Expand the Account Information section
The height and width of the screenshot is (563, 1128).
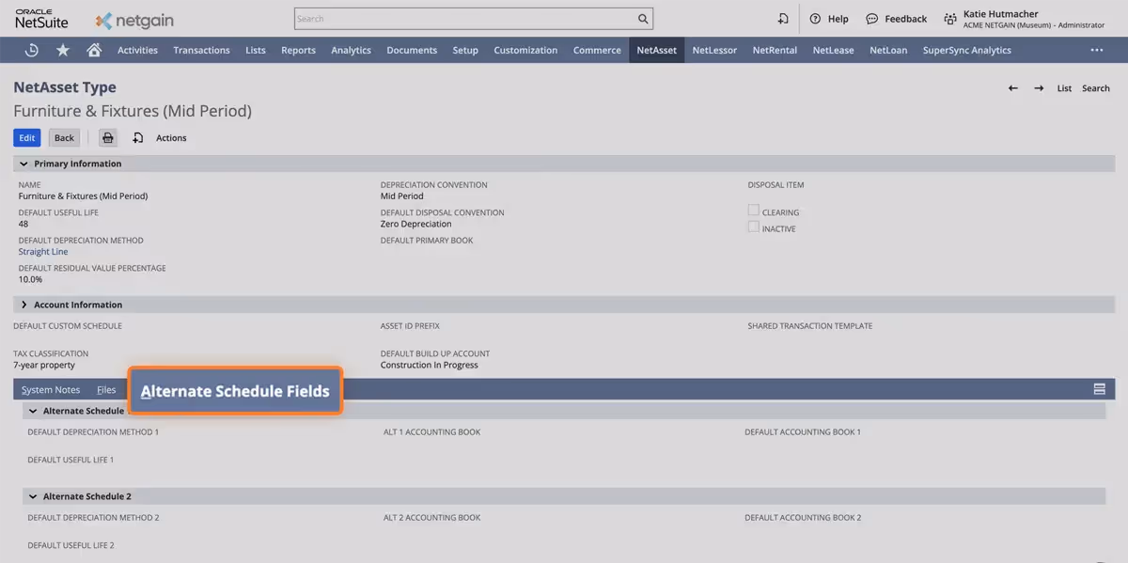click(23, 304)
